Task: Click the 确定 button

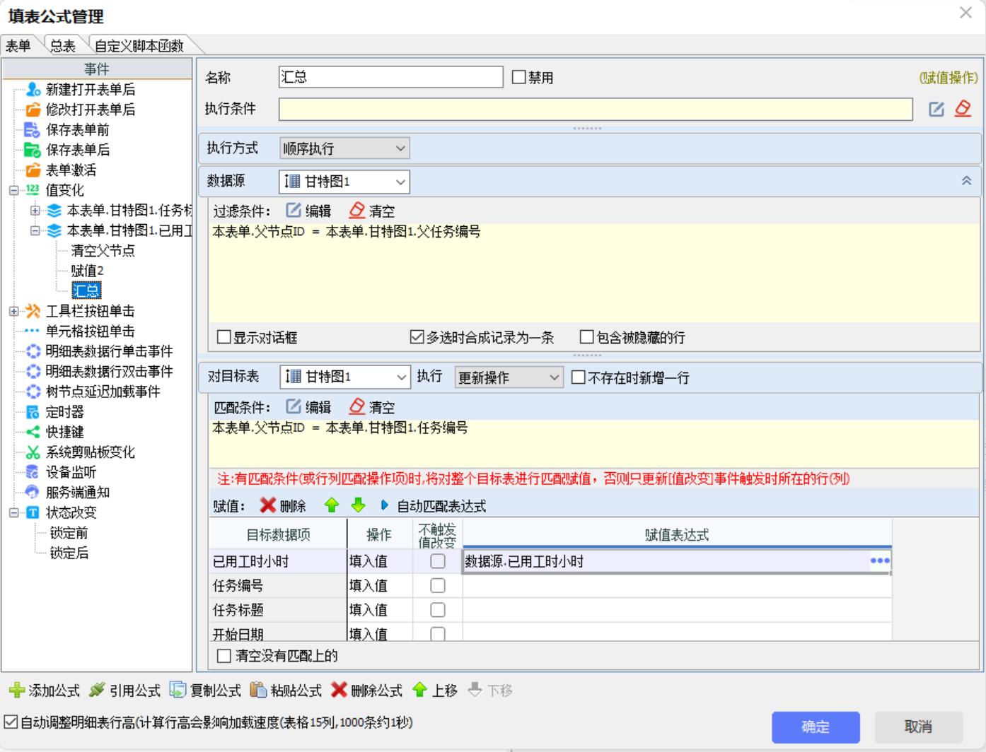Action: coord(815,727)
